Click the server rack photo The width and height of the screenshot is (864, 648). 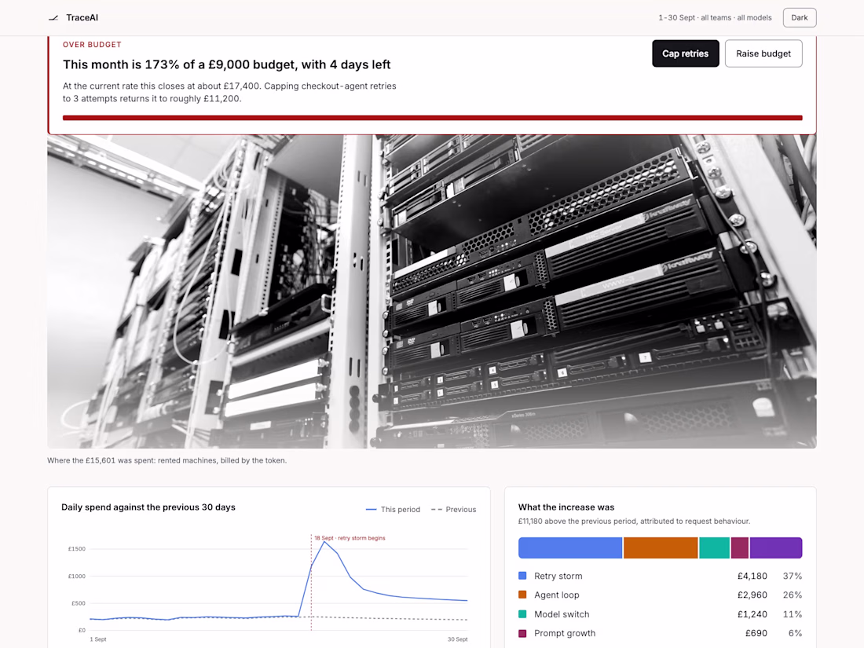(432, 291)
